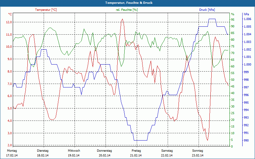This screenshot has width=255, height=159.
Task: Click the 'Sonntag' day label
Action: pyautogui.click(x=198, y=151)
